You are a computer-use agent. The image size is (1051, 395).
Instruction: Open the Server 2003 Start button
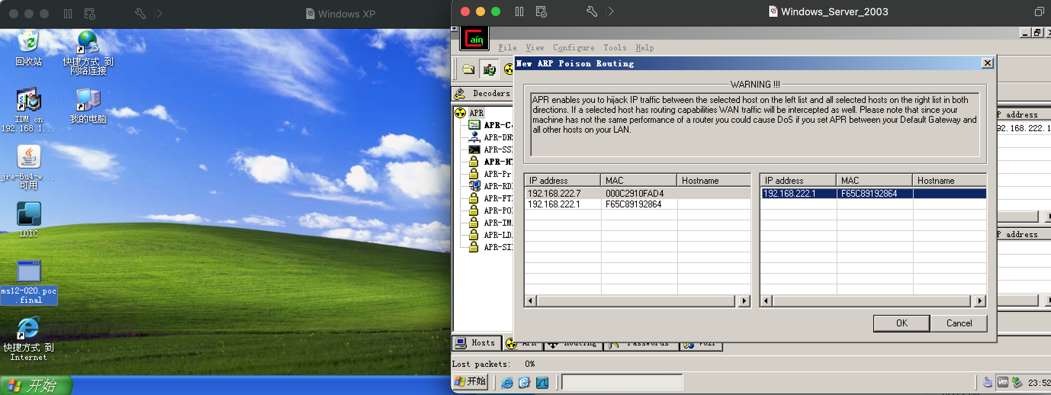[x=471, y=382]
